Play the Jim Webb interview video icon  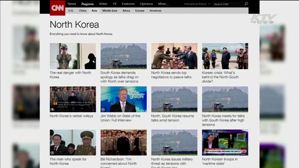tap(103, 110)
